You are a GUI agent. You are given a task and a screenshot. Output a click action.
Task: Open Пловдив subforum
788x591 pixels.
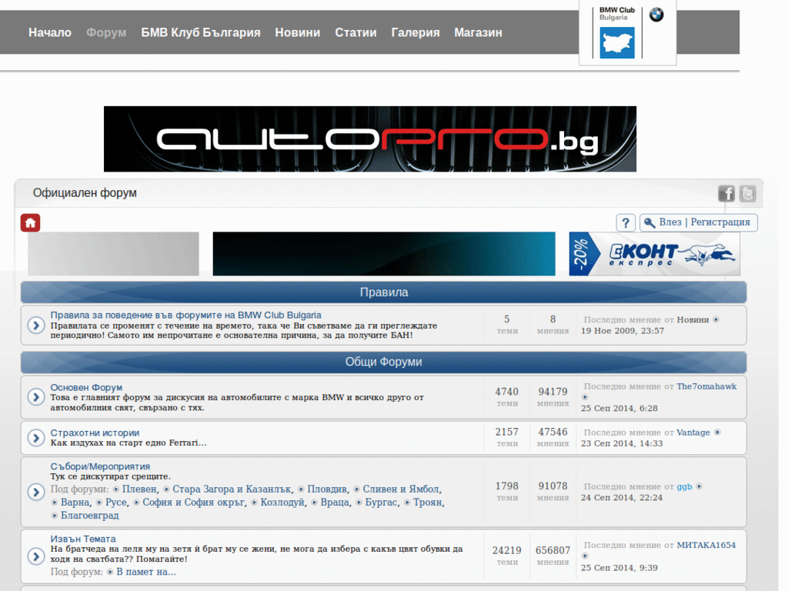(x=326, y=489)
